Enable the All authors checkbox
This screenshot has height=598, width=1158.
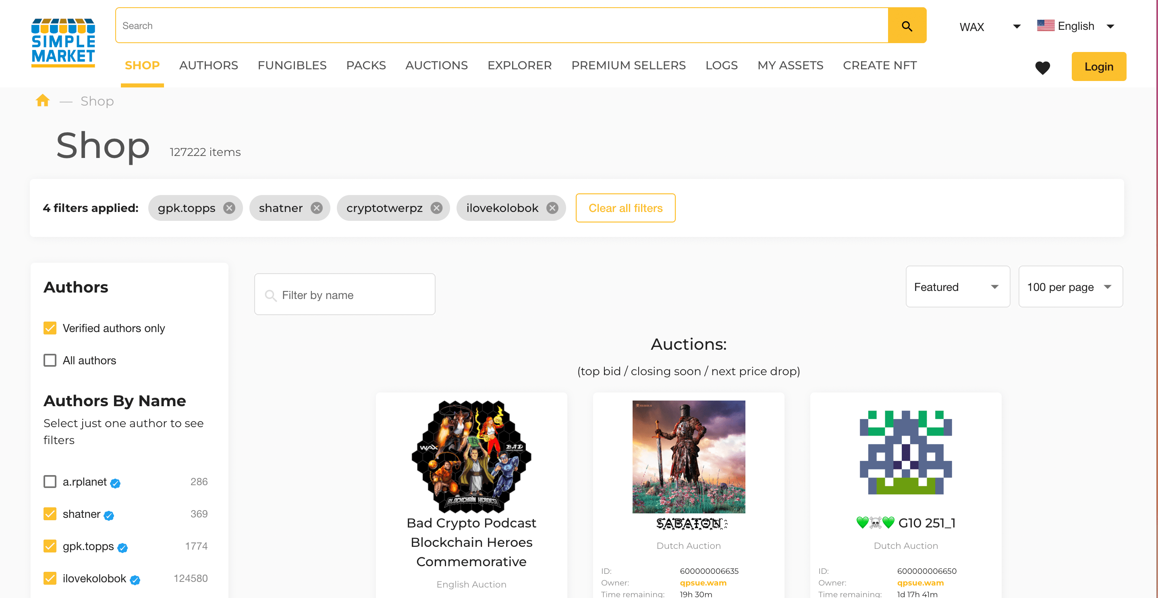pyautogui.click(x=50, y=360)
